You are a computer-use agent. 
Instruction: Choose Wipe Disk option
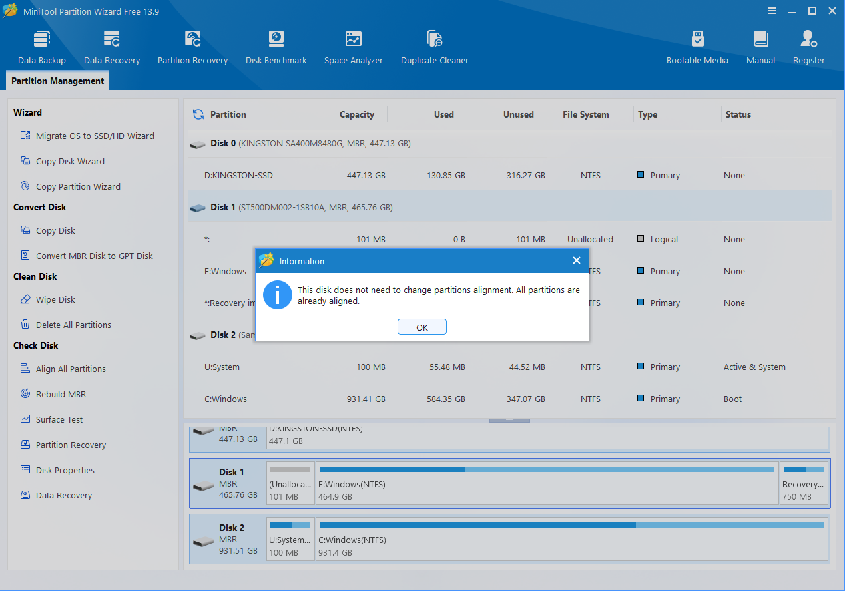47,299
